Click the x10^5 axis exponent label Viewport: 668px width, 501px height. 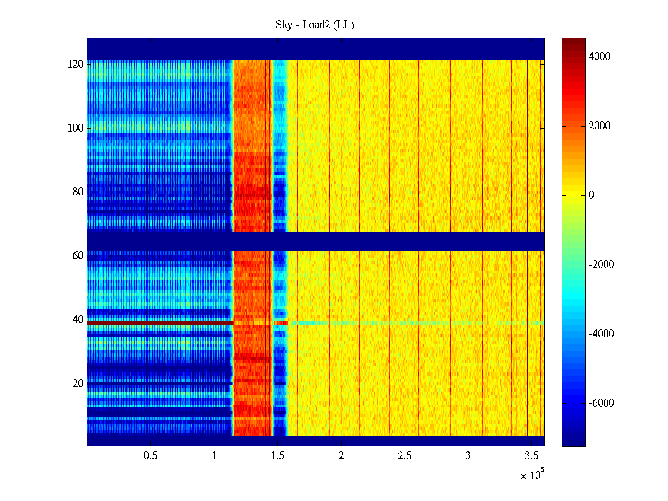tap(532, 475)
